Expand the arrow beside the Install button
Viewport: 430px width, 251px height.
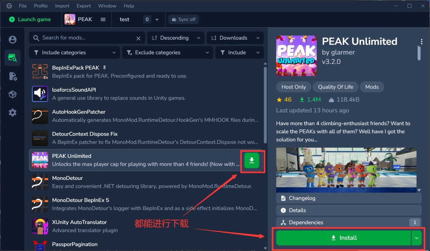pyautogui.click(x=417, y=238)
